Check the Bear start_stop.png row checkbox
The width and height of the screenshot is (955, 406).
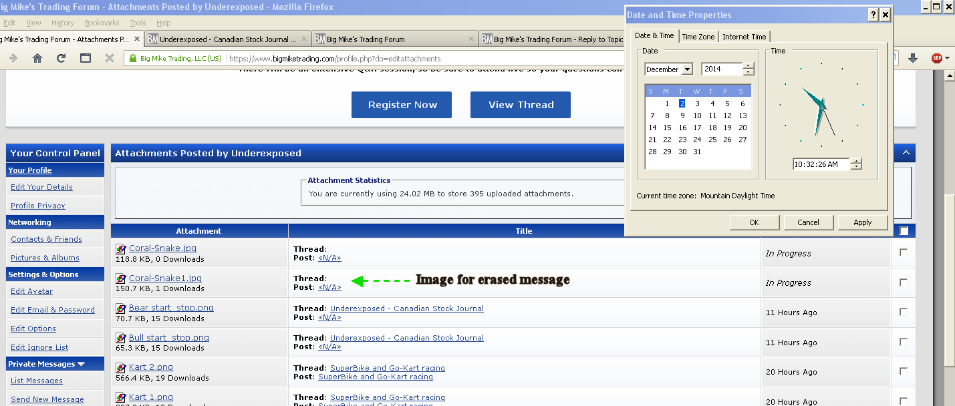tap(904, 312)
